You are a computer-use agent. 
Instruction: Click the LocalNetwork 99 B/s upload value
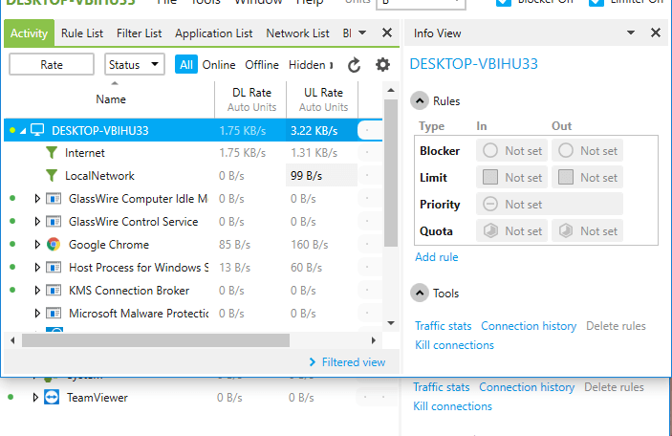coord(321,175)
